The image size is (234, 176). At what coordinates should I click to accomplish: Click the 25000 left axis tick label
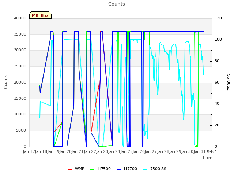coord(20,66)
